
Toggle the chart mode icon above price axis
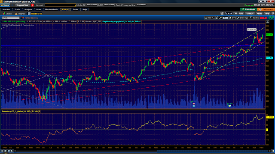coord(268,22)
